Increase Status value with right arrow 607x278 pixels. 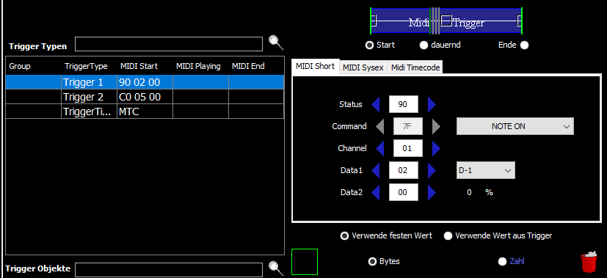[432, 104]
